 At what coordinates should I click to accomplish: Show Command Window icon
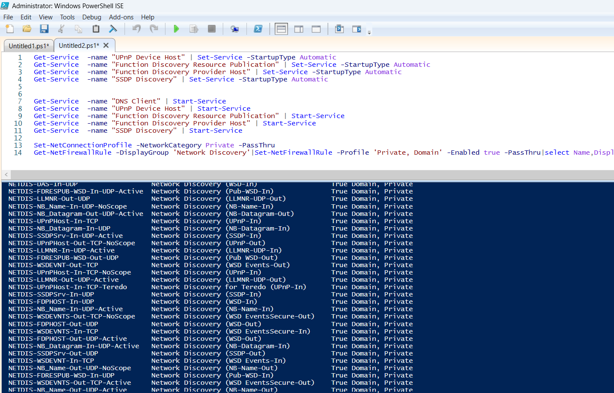340,29
